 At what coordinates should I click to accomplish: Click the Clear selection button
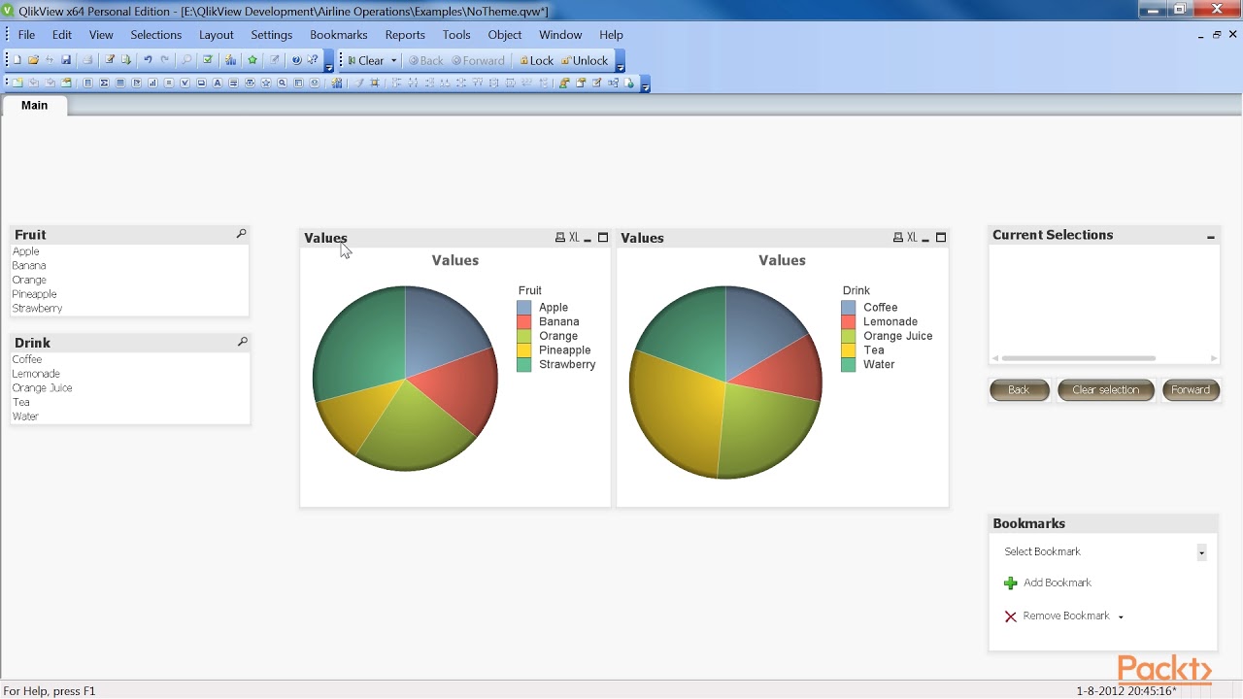coord(1105,389)
